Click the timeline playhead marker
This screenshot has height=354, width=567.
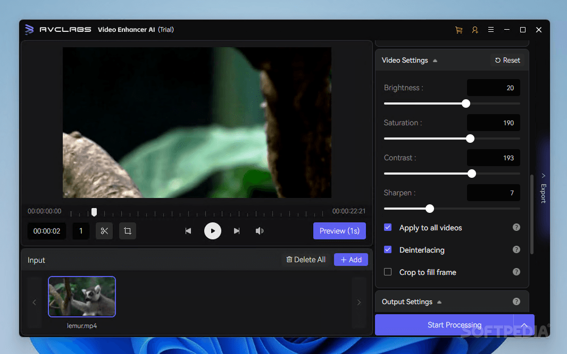point(94,212)
